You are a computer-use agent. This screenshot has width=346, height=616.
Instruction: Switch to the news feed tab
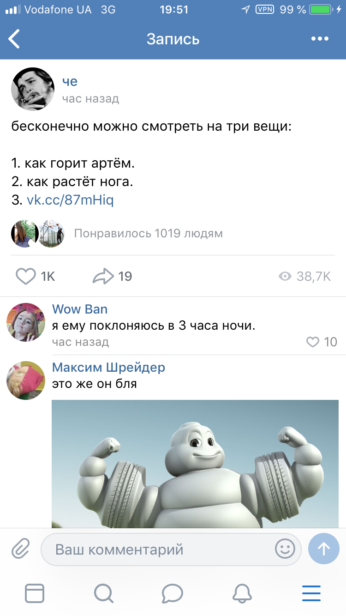pos(35,593)
